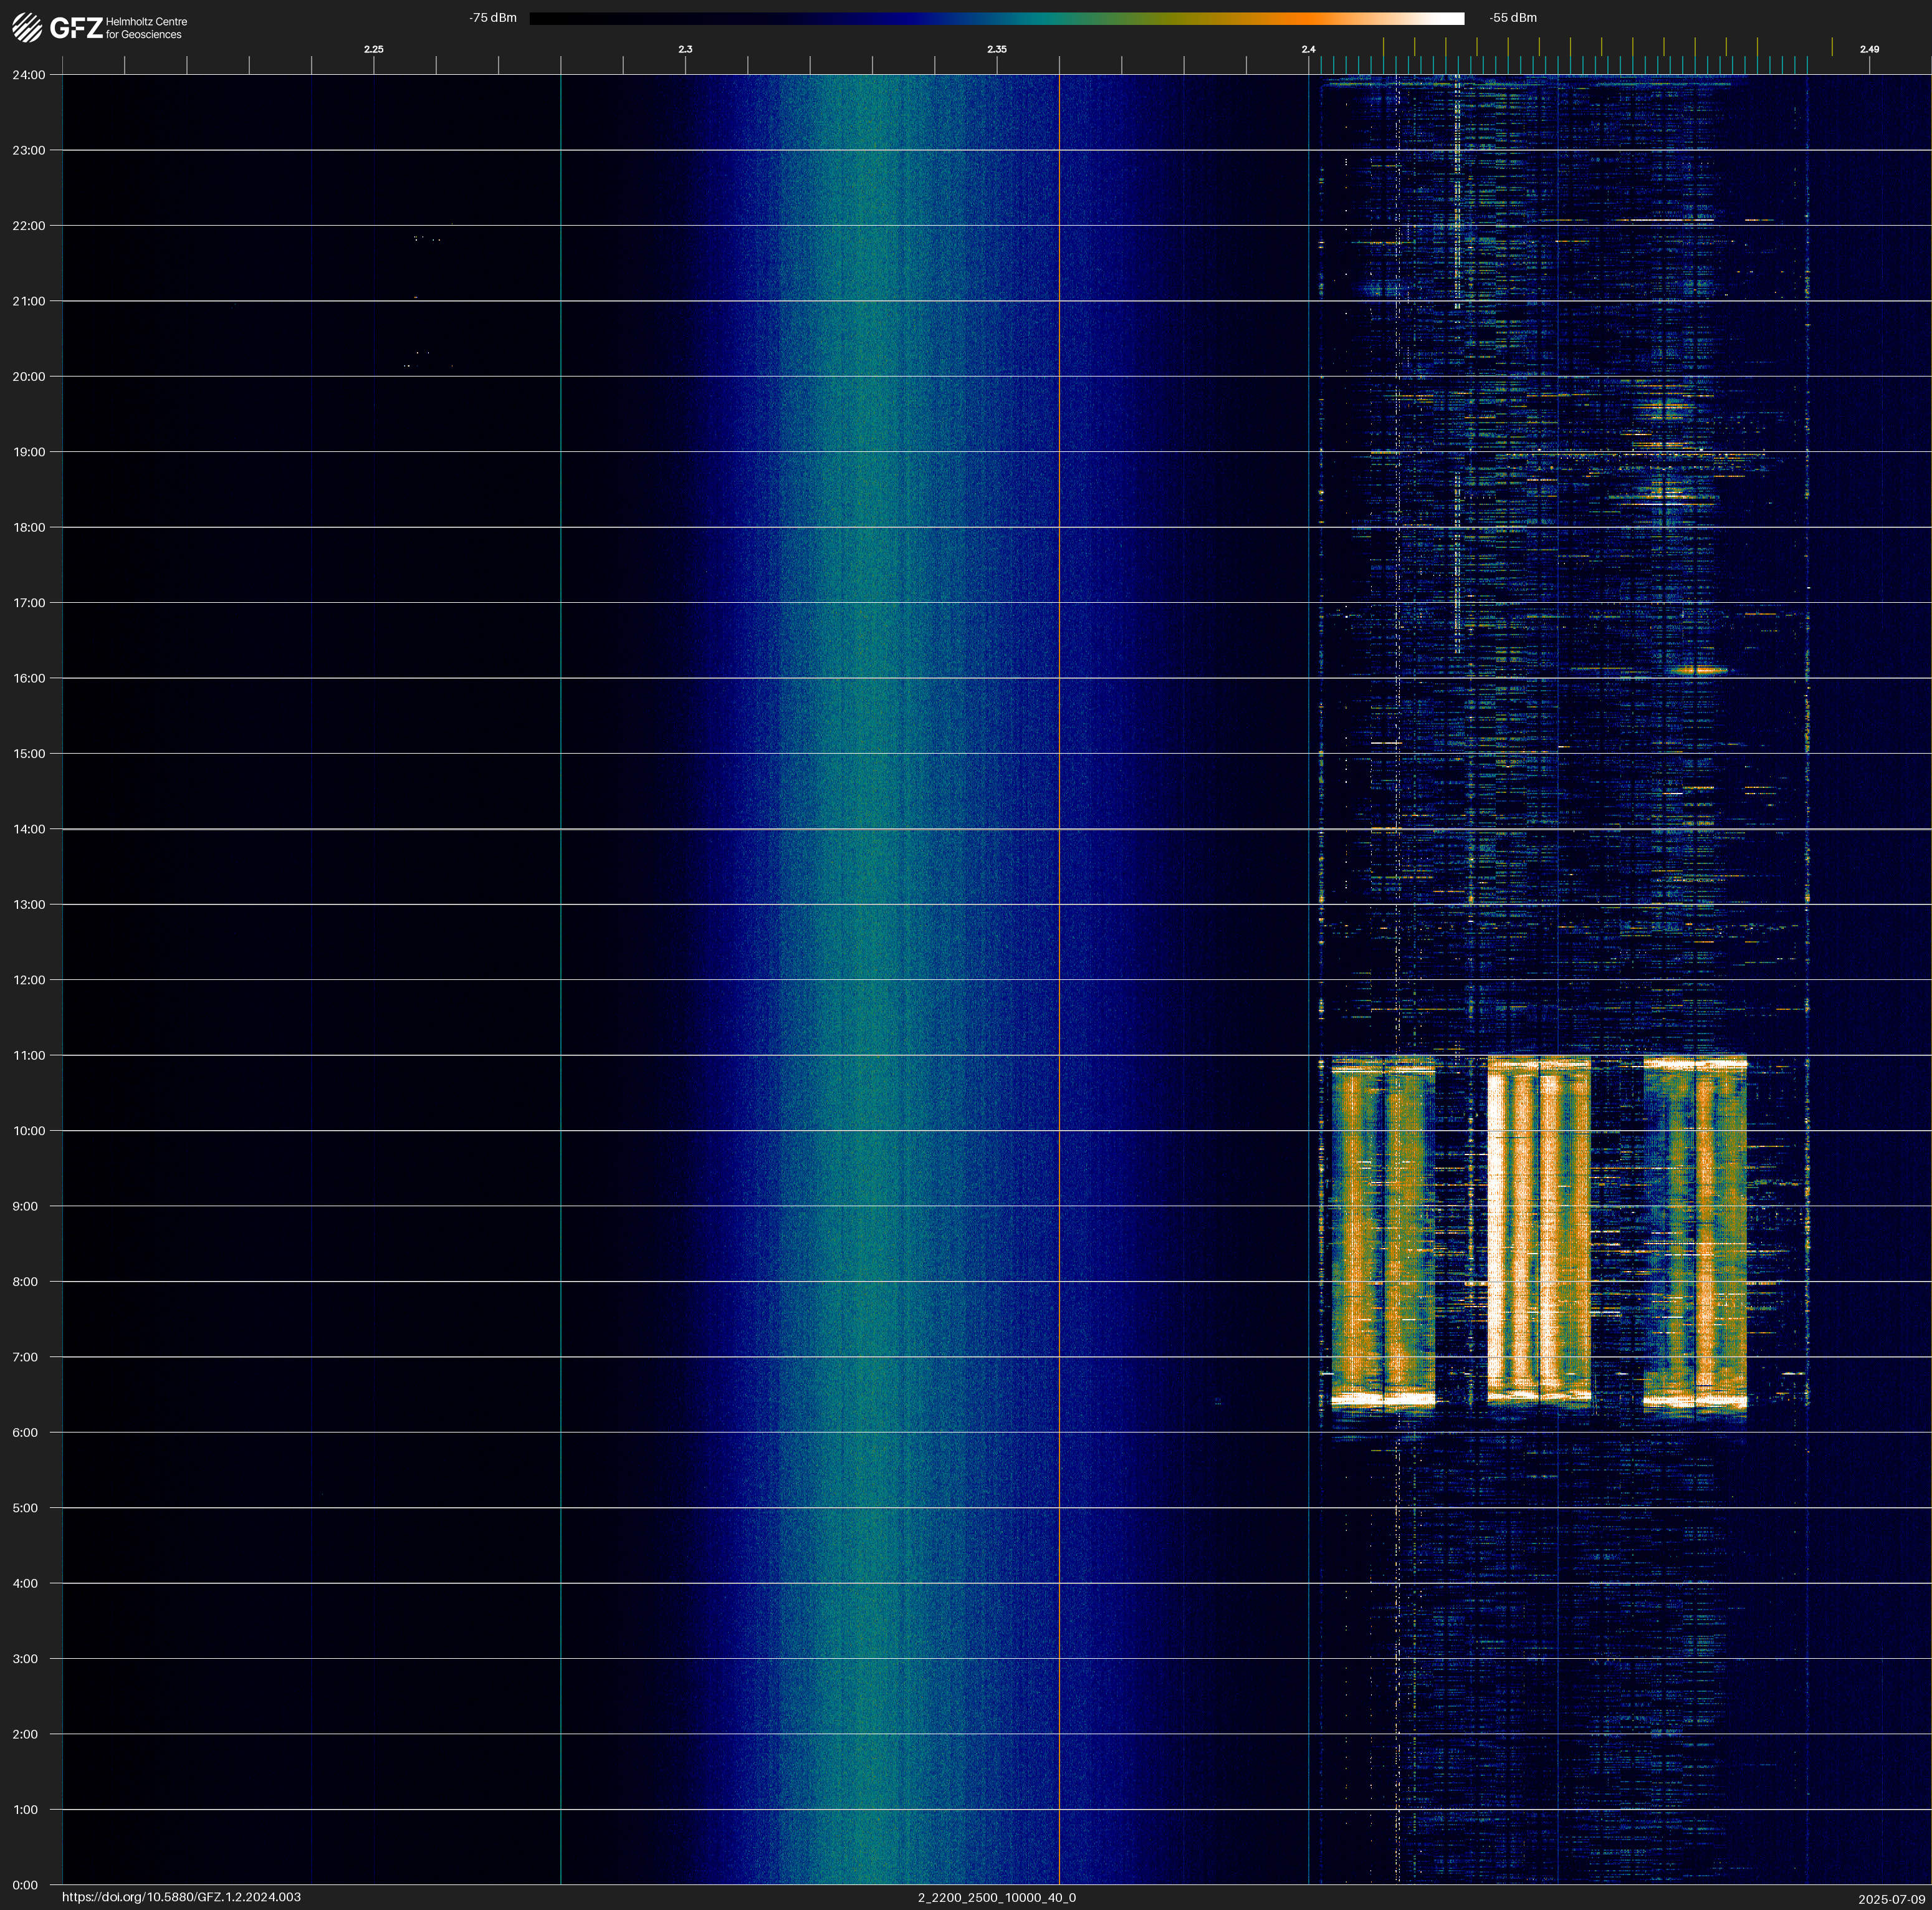The height and width of the screenshot is (1910, 1932).
Task: Click the -55 dBm scale label
Action: click(1513, 18)
